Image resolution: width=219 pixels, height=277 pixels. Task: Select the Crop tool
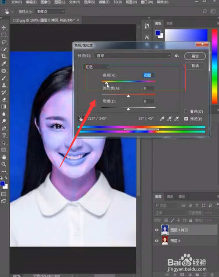point(4,56)
